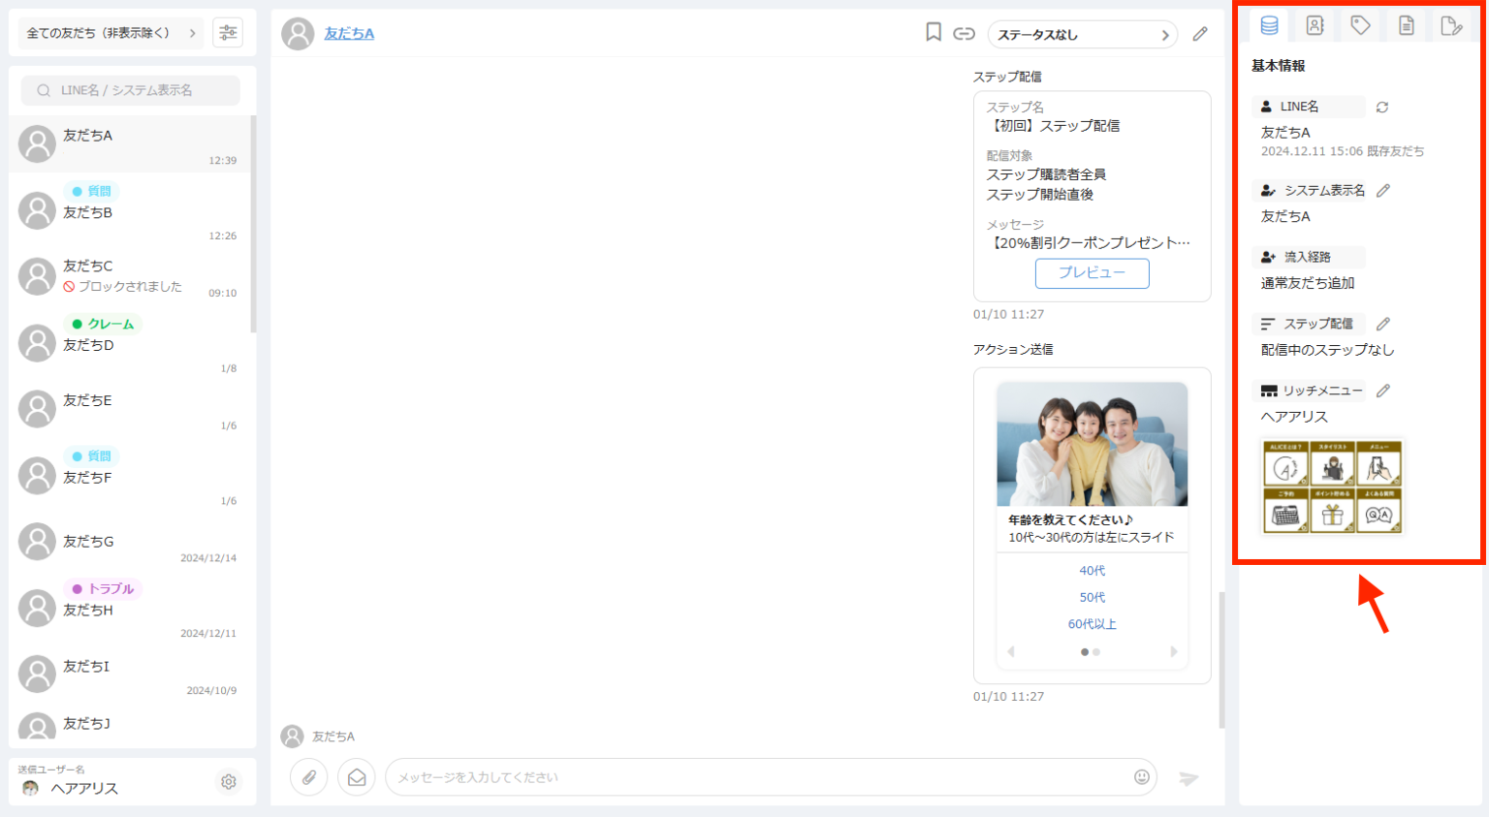Select 友だちD in the friends list
The image size is (1489, 817).
point(130,344)
